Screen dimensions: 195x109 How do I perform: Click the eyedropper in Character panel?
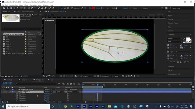[x=184, y=39]
